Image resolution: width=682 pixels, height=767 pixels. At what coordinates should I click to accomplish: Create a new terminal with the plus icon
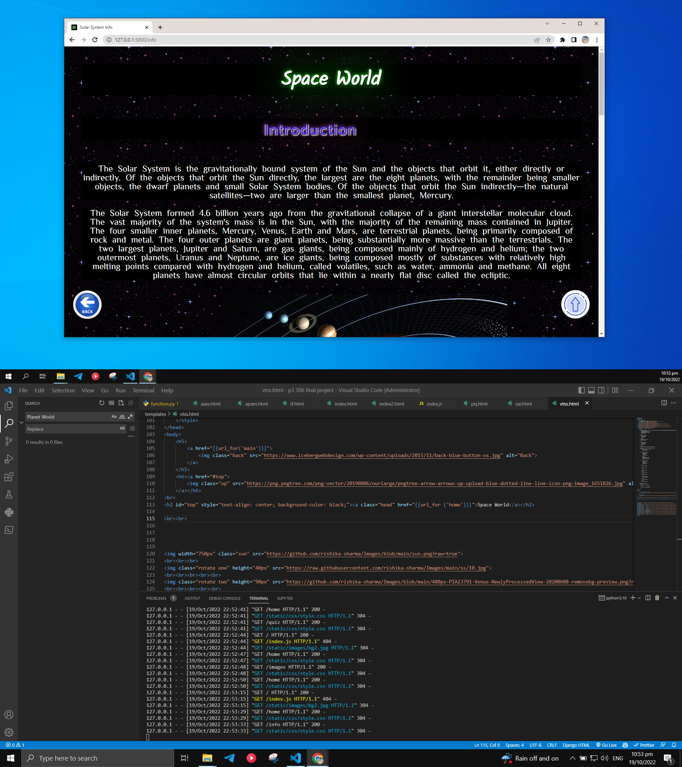click(633, 598)
